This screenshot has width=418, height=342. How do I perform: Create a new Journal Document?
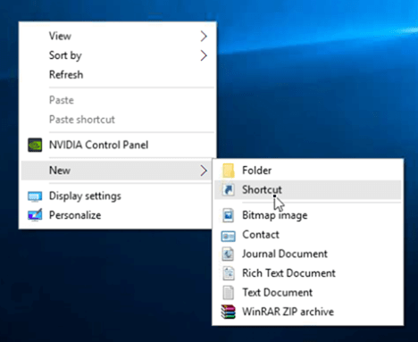click(308, 254)
